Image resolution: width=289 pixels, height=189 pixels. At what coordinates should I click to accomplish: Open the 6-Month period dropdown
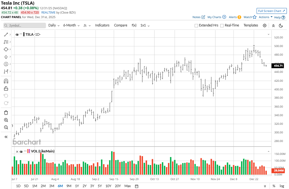tap(71, 25)
